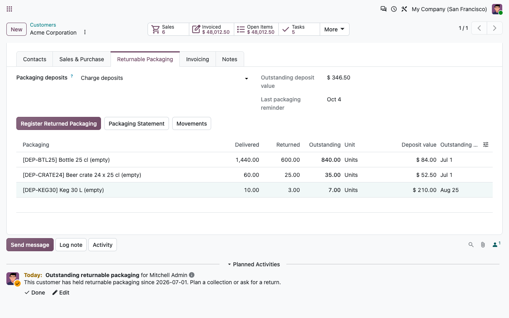Click the New record button

[17, 29]
